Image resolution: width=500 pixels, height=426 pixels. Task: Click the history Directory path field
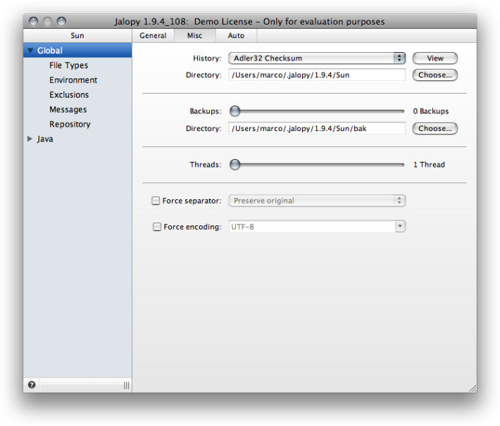pos(317,75)
